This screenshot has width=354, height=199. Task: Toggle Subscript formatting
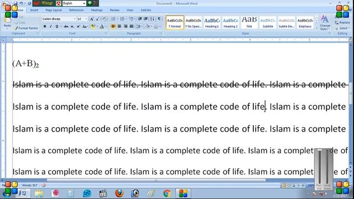tap(72, 27)
